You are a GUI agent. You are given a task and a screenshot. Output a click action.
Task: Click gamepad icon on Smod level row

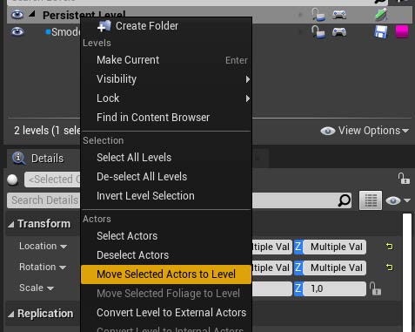pyautogui.click(x=339, y=32)
